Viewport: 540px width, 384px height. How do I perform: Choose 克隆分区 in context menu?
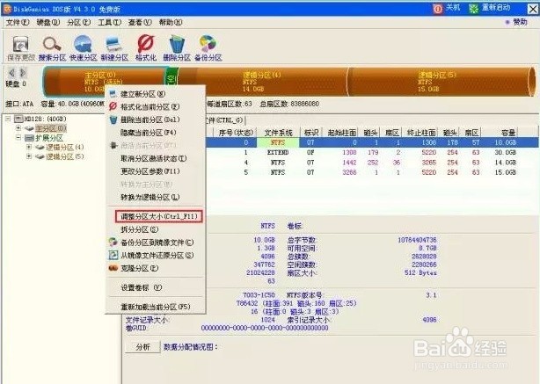click(156, 268)
